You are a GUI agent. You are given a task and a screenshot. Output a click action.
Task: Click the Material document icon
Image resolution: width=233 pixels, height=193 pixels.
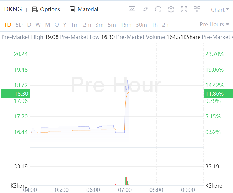(x=72, y=10)
